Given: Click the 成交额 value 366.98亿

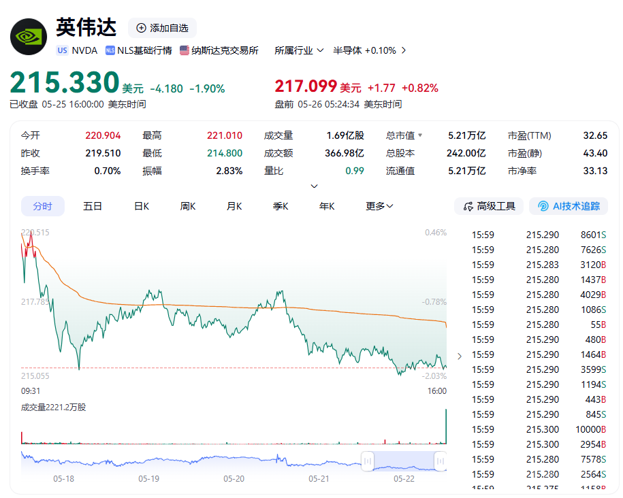Looking at the screenshot, I should 345,153.
